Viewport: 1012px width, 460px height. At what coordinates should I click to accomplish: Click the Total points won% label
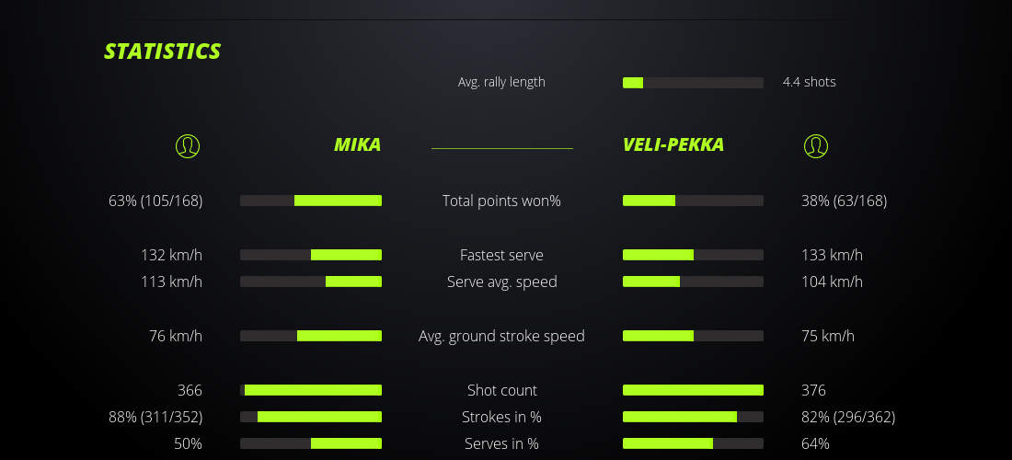point(501,201)
